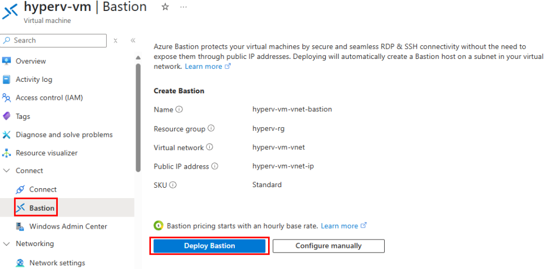Click the hyperv-rg resource group value
The width and height of the screenshot is (558, 269).
(x=268, y=129)
